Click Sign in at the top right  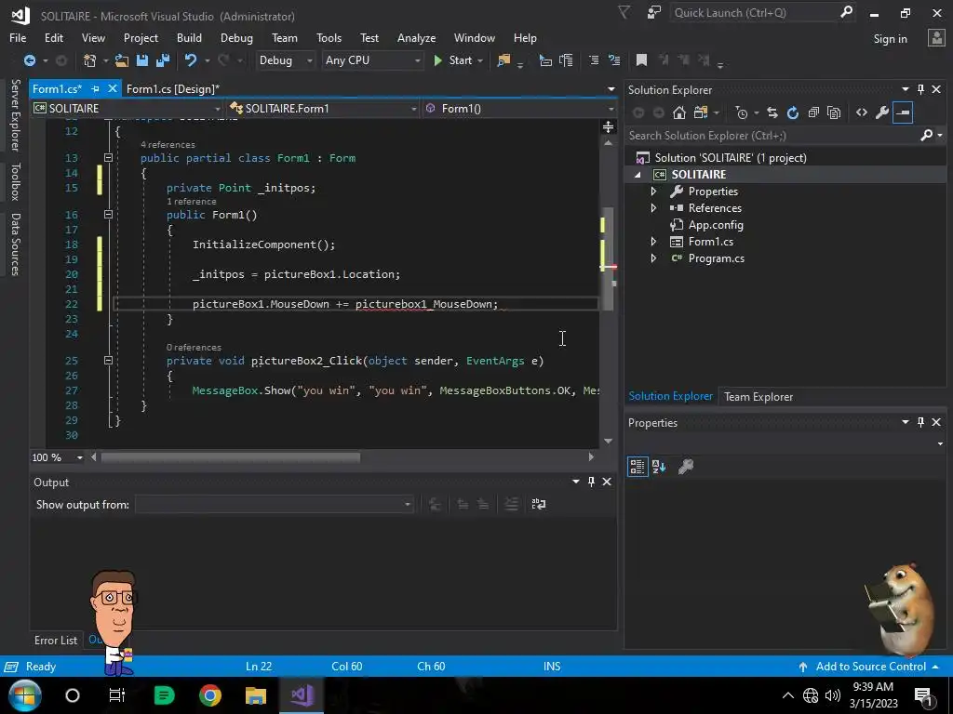pyautogui.click(x=891, y=39)
